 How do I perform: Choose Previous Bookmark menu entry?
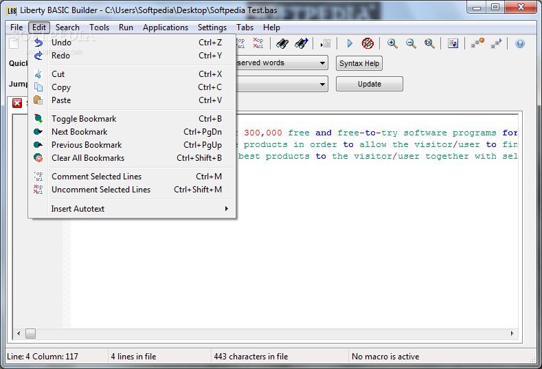pos(132,145)
